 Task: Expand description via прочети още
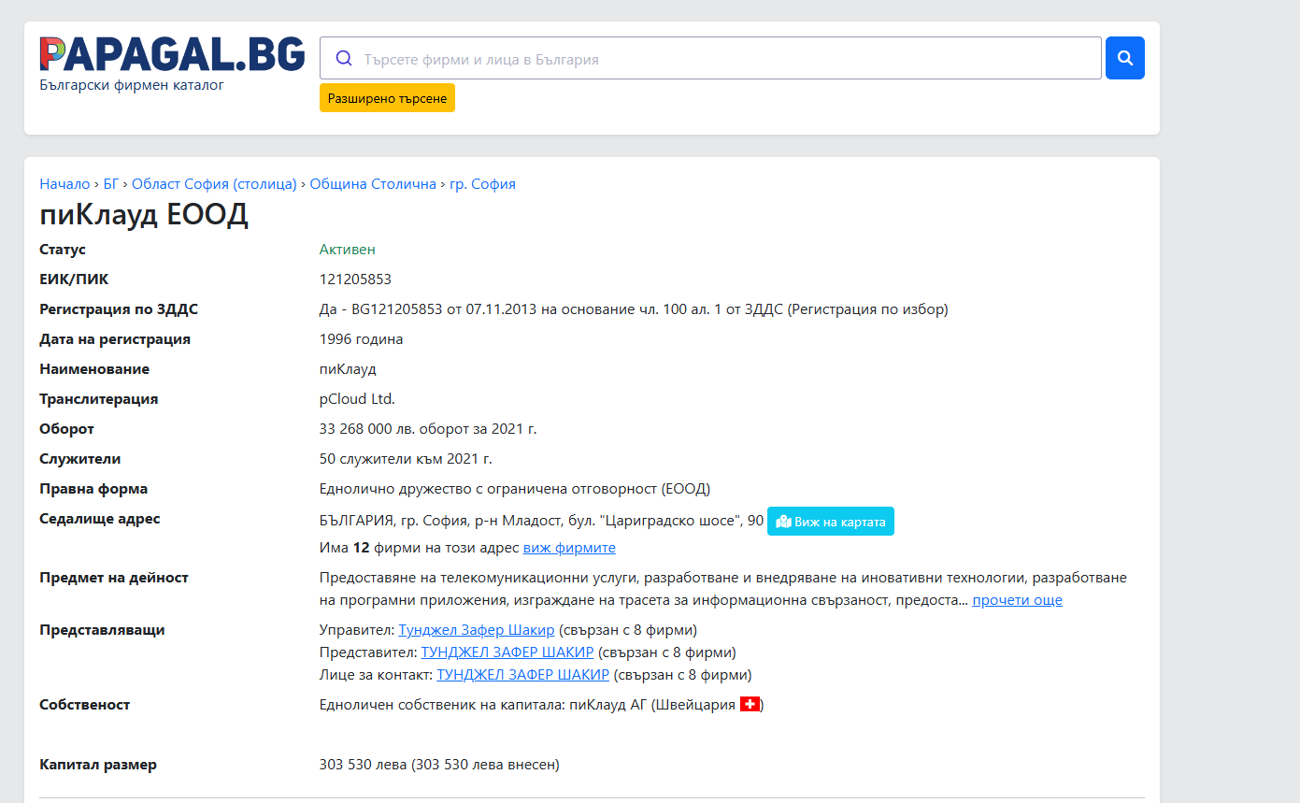point(1017,600)
